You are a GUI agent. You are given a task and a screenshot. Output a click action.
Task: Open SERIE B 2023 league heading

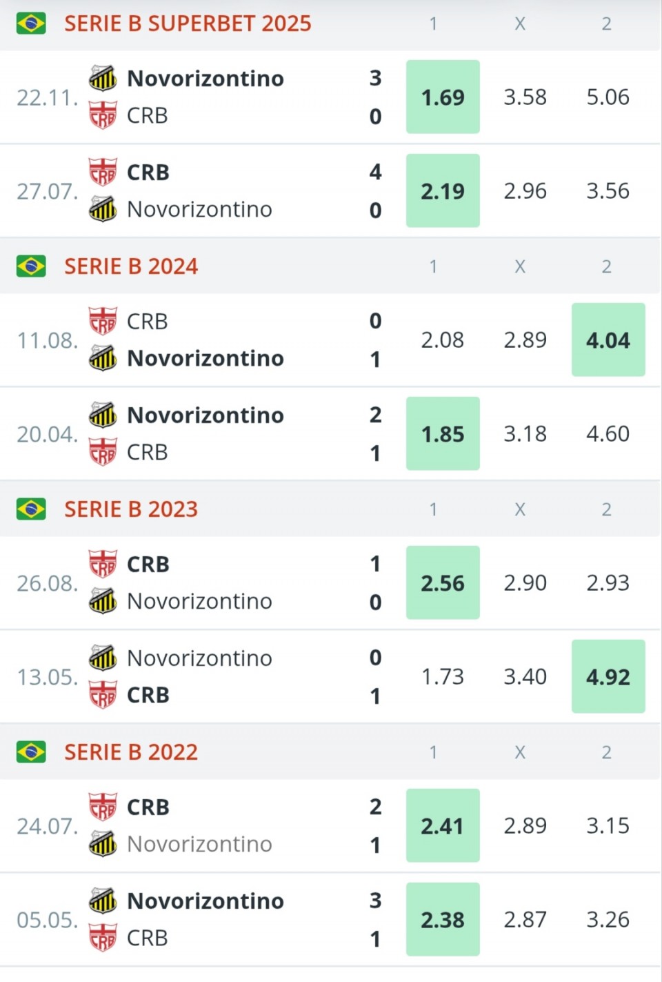[131, 509]
